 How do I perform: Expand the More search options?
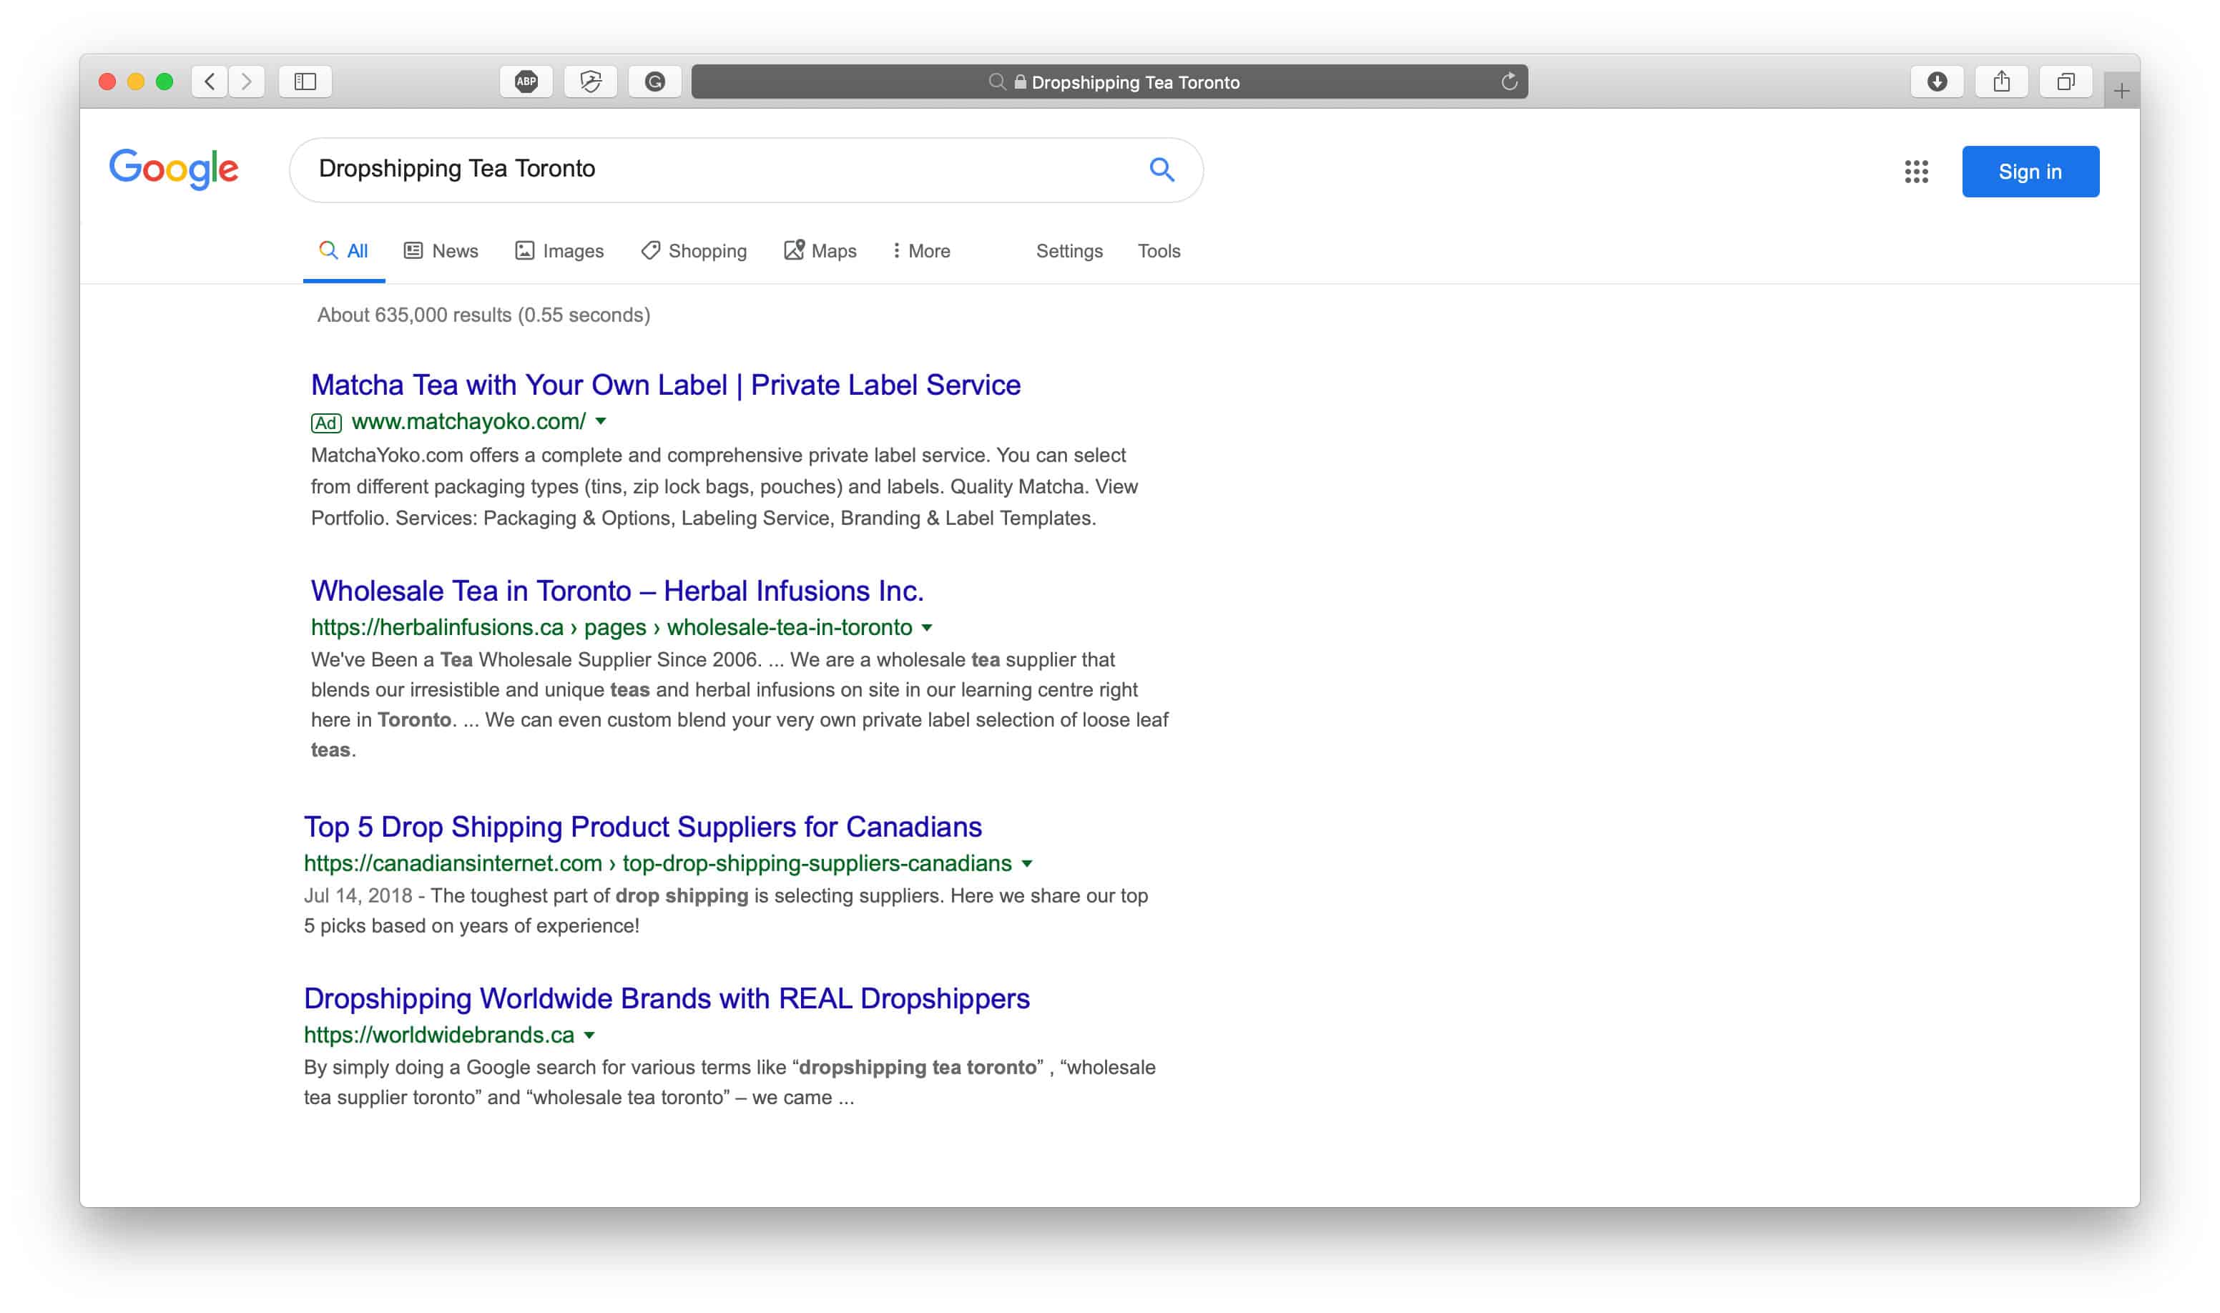click(x=921, y=251)
